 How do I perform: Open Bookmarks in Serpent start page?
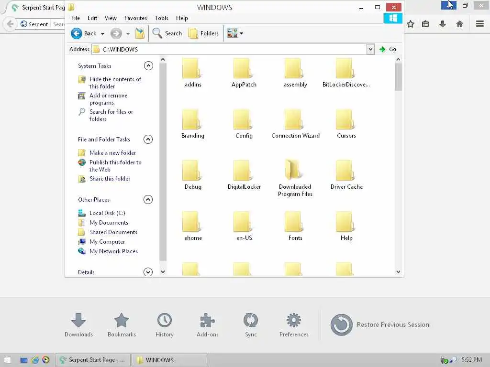[122, 325]
